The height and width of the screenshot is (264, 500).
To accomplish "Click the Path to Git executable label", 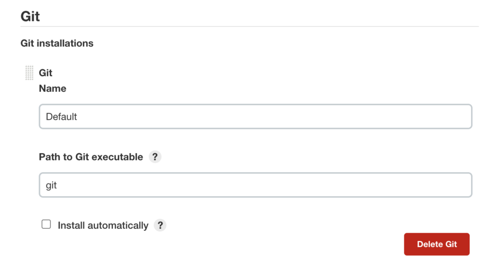I will tap(91, 157).
